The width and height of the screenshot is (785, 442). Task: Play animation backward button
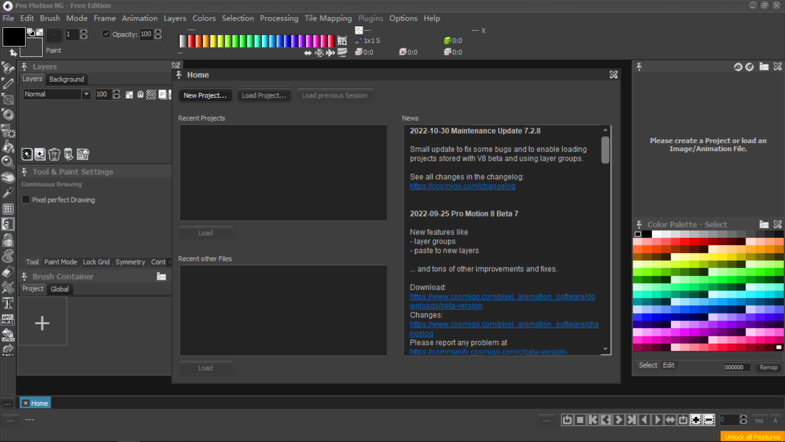pyautogui.click(x=645, y=420)
